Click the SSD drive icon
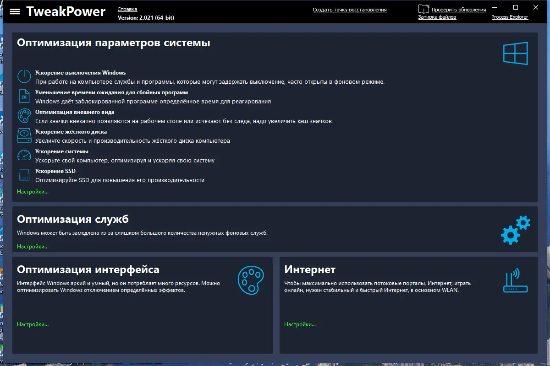The height and width of the screenshot is (366, 550). (24, 175)
